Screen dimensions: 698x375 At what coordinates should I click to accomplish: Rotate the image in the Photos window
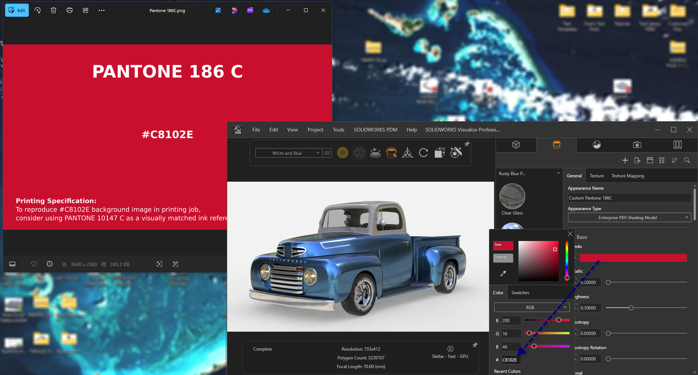click(38, 10)
